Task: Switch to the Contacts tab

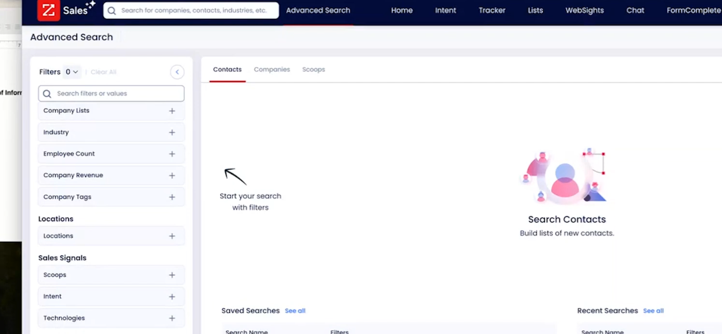Action: [x=227, y=69]
